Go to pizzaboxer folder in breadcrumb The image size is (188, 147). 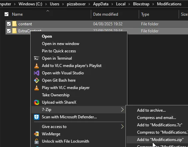(76, 4)
